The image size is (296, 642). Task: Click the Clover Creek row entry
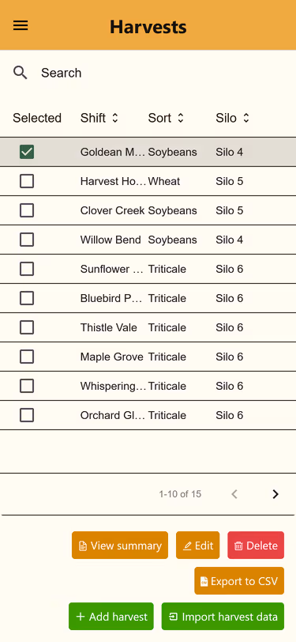tap(148, 210)
